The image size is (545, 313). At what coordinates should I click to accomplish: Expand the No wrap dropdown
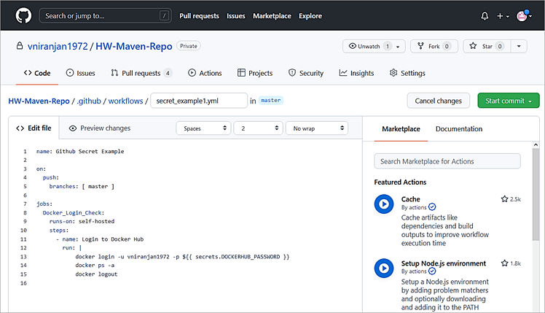coord(316,128)
